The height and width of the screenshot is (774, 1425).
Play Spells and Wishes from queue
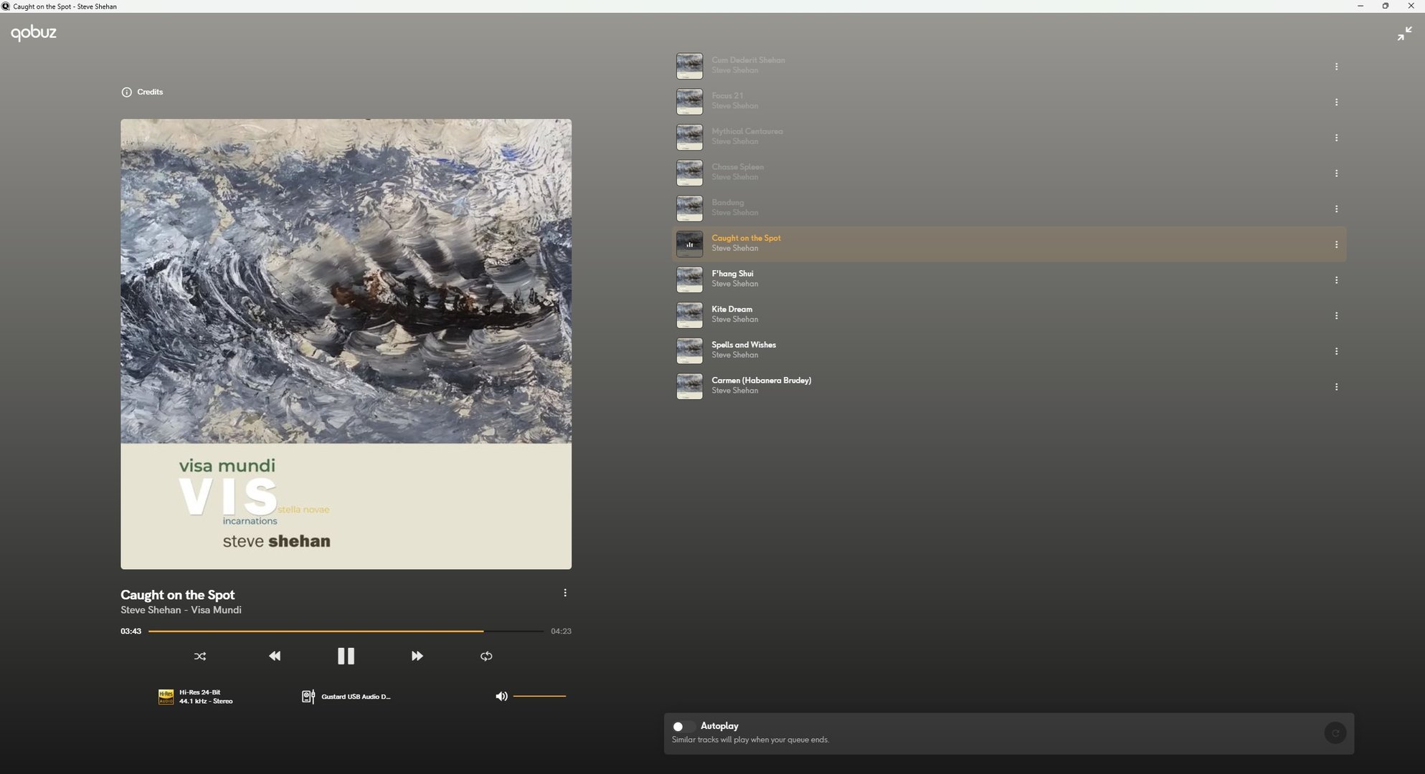point(1008,351)
